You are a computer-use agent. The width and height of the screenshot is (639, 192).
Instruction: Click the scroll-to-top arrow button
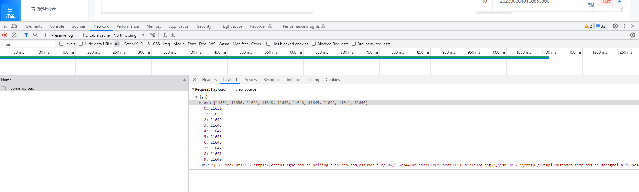[619, 2]
